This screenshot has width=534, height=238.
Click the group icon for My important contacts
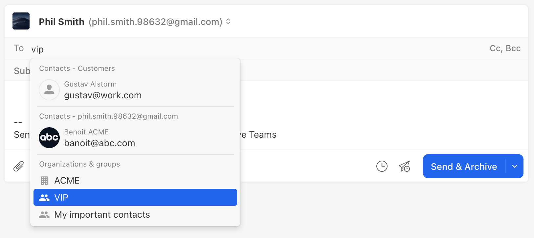[x=44, y=214]
